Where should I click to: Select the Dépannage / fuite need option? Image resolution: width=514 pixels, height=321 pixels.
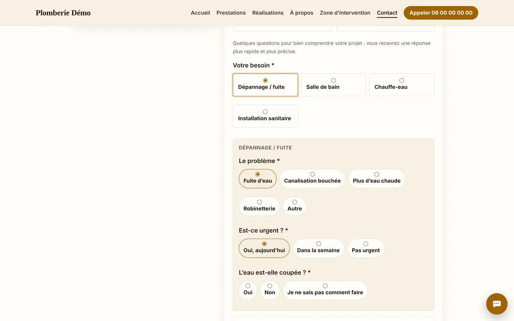coord(265,85)
